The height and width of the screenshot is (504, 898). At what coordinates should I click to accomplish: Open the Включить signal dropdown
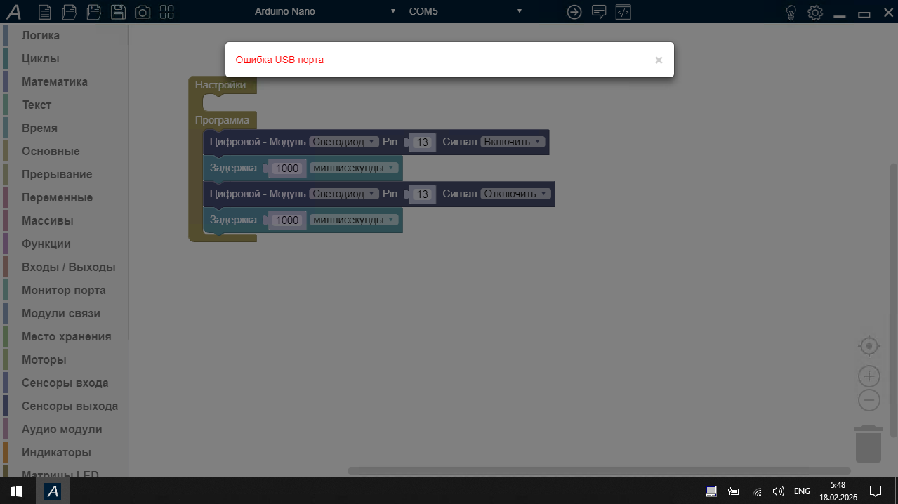[x=513, y=142]
